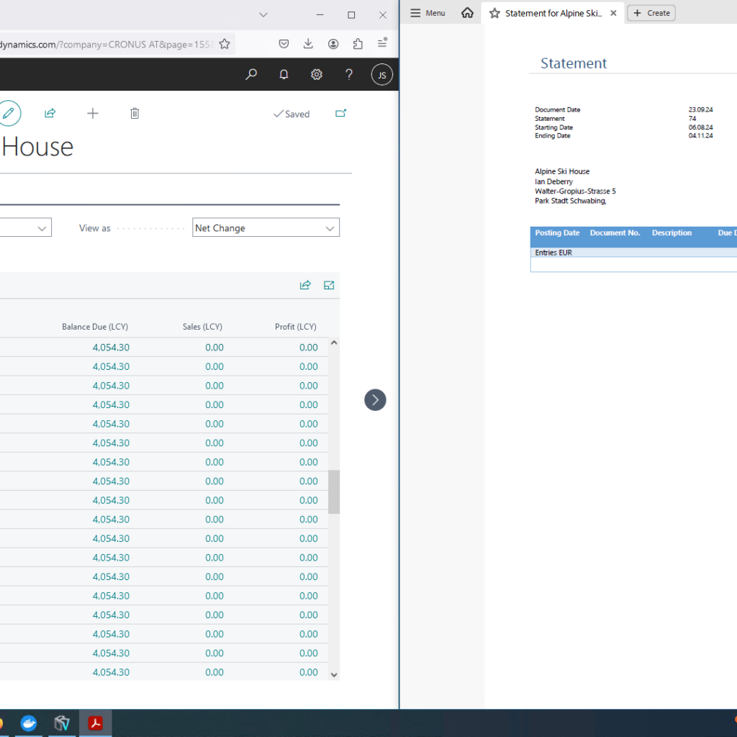The height and width of the screenshot is (737, 737).
Task: Switch to Statement for Alpine Ski tab
Action: coord(553,13)
